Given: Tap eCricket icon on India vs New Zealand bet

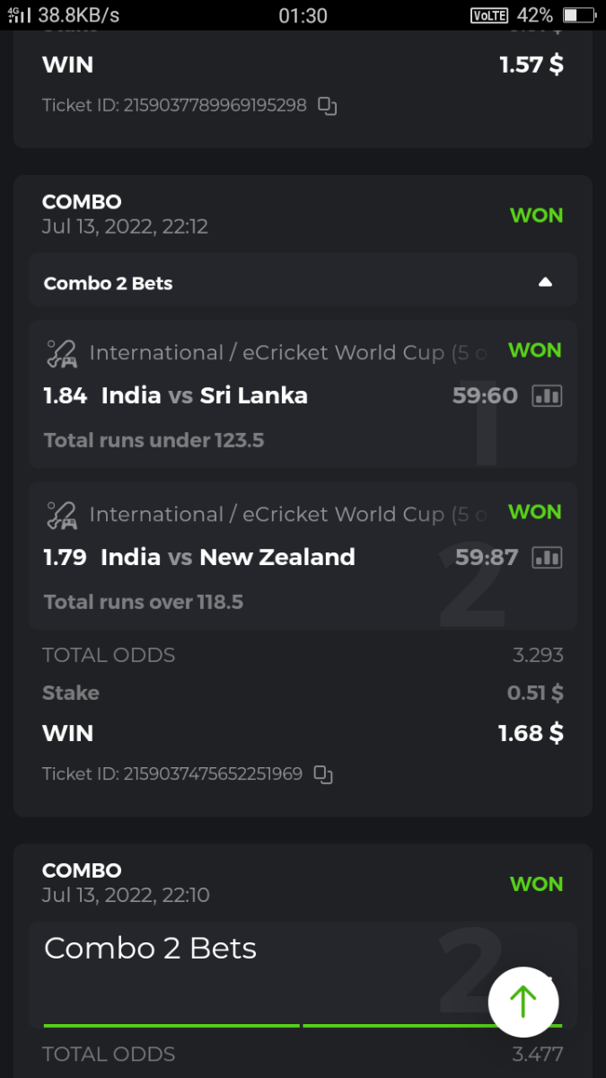Looking at the screenshot, I should tap(61, 515).
